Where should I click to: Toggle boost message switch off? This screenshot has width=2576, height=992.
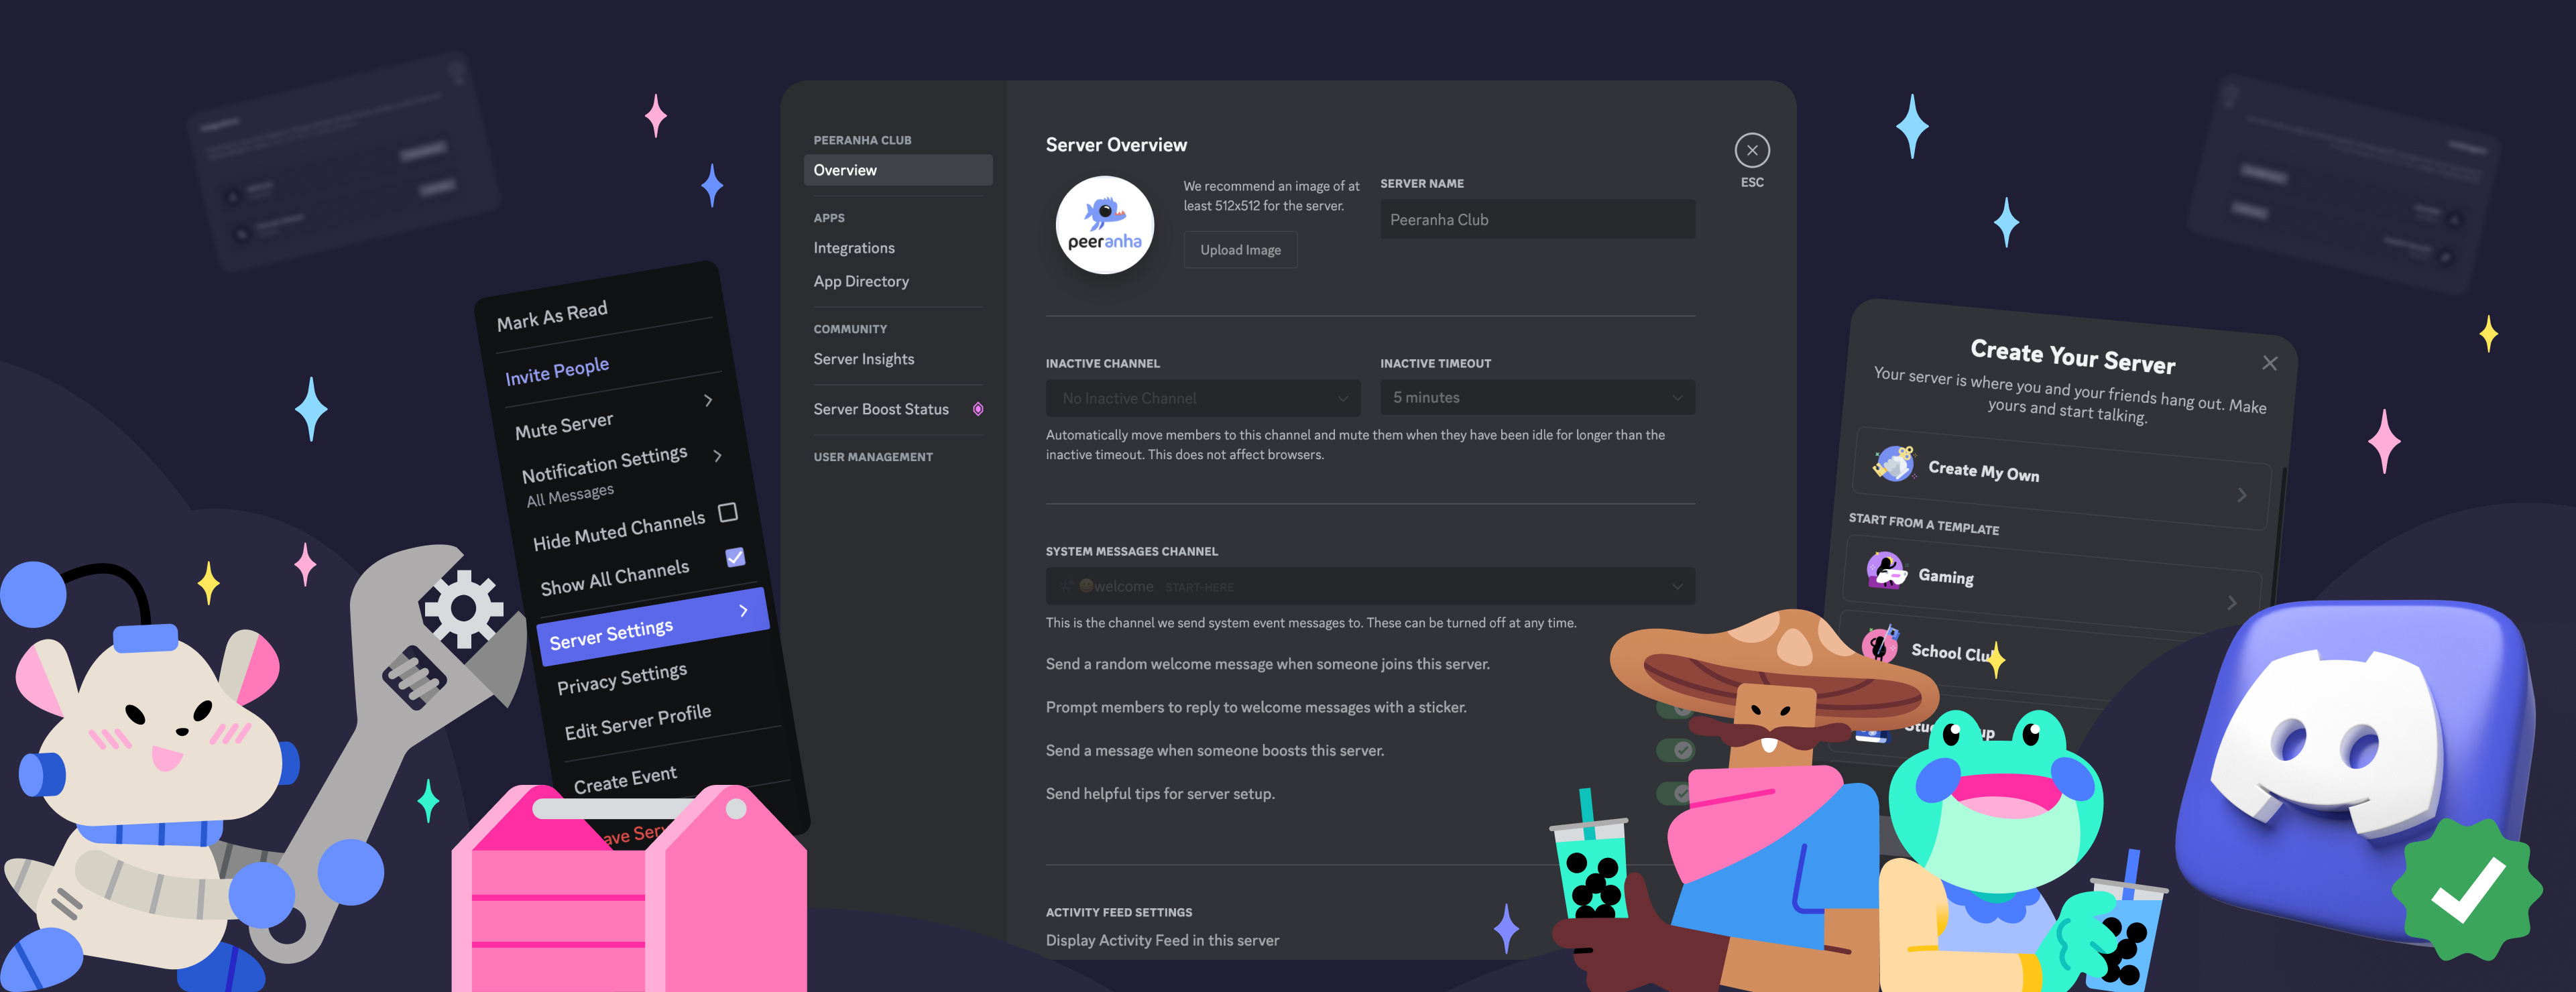click(x=1676, y=750)
